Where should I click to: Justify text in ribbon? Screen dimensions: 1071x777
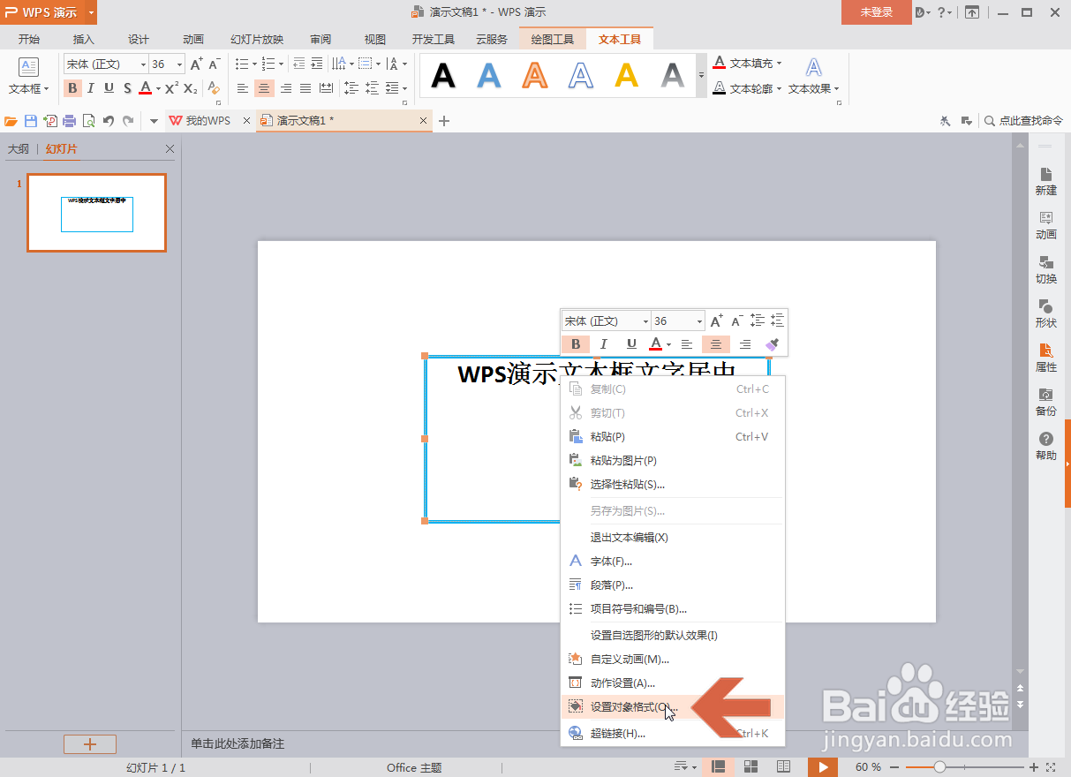click(x=305, y=88)
